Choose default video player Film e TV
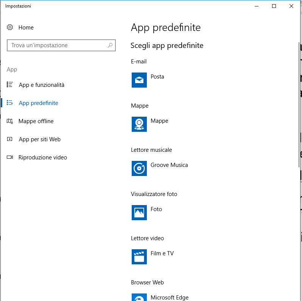 tap(162, 253)
